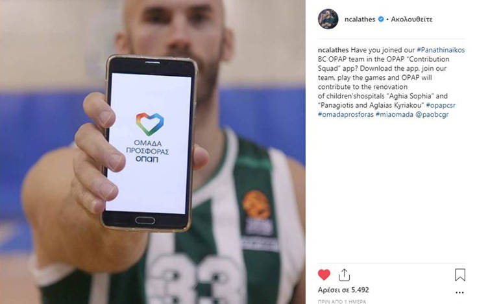
Task: Unlike the post via red heart icon
Action: coord(324,275)
